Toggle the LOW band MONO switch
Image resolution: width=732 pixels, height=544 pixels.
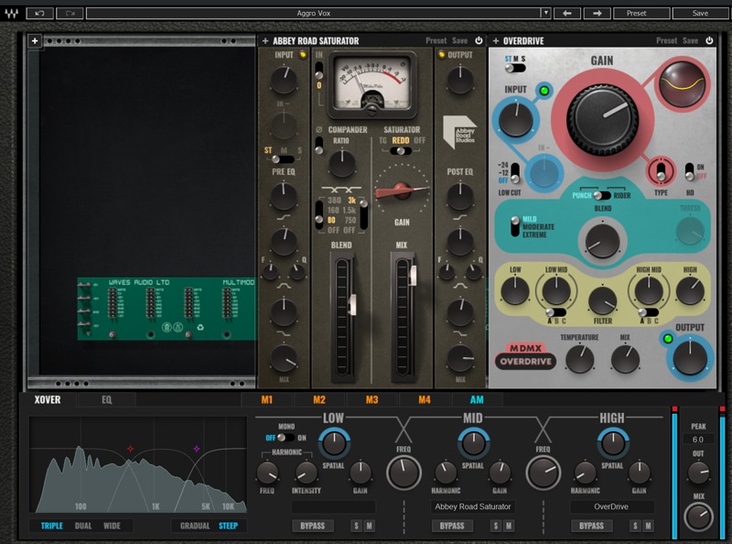coord(285,438)
